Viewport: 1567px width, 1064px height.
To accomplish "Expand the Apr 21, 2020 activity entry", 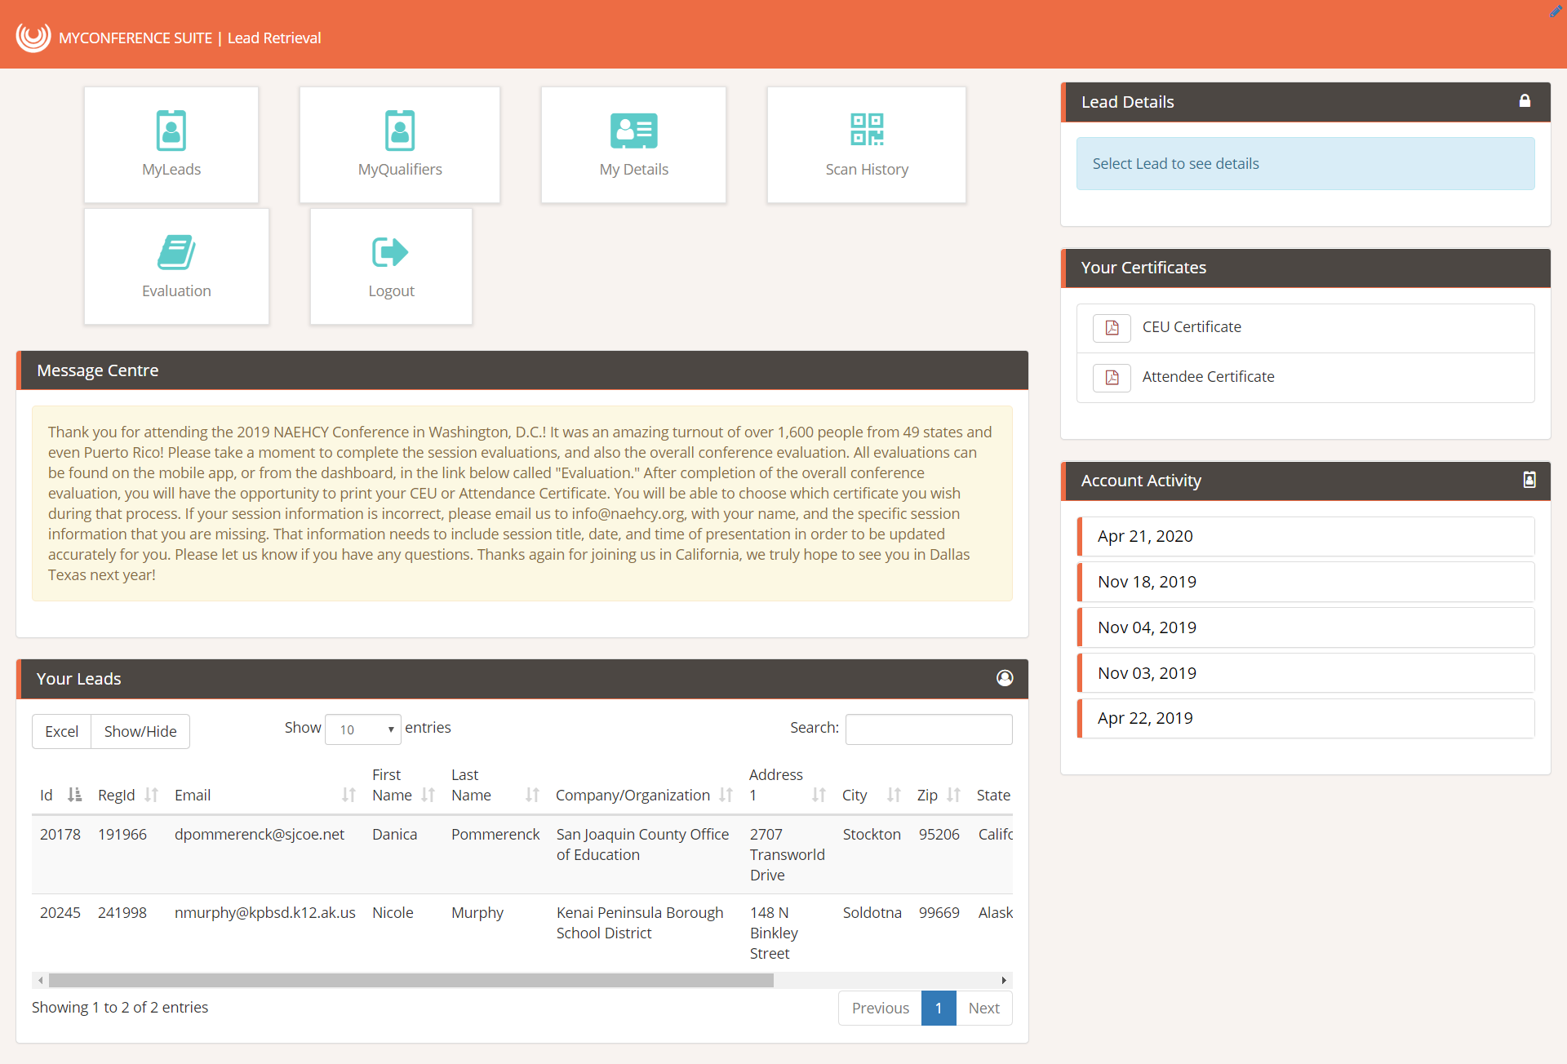I will 1306,536.
